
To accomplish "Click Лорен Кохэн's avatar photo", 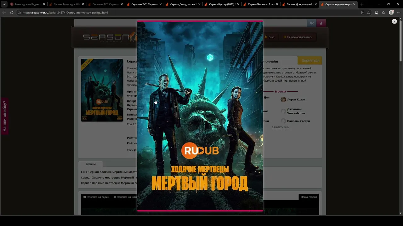I will 283,100.
